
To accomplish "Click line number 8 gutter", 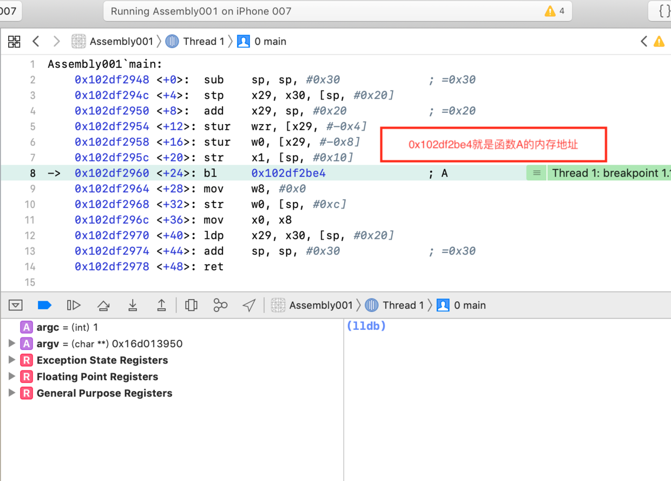I will click(x=33, y=173).
